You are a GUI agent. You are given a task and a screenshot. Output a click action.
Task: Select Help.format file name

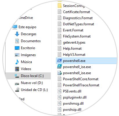pyautogui.click(x=72, y=49)
